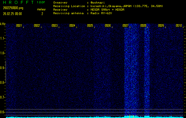The width and height of the screenshot is (186, 118).
Task: Click the meteor count value 2
Action: click(x=42, y=14)
